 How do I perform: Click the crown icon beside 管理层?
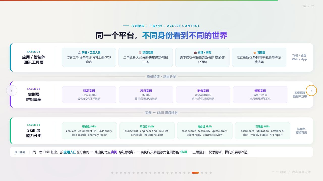point(255,53)
